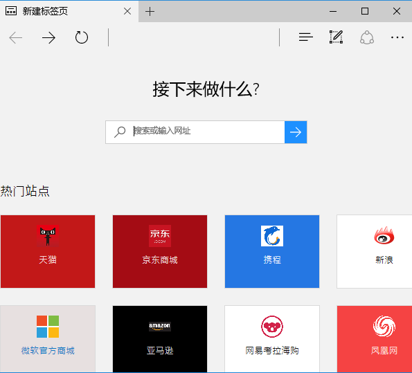Click the Sina Weibo eye logo icon

tap(384, 235)
